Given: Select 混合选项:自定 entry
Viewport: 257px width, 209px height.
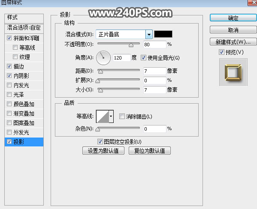Looking at the screenshot, I should 24,28.
